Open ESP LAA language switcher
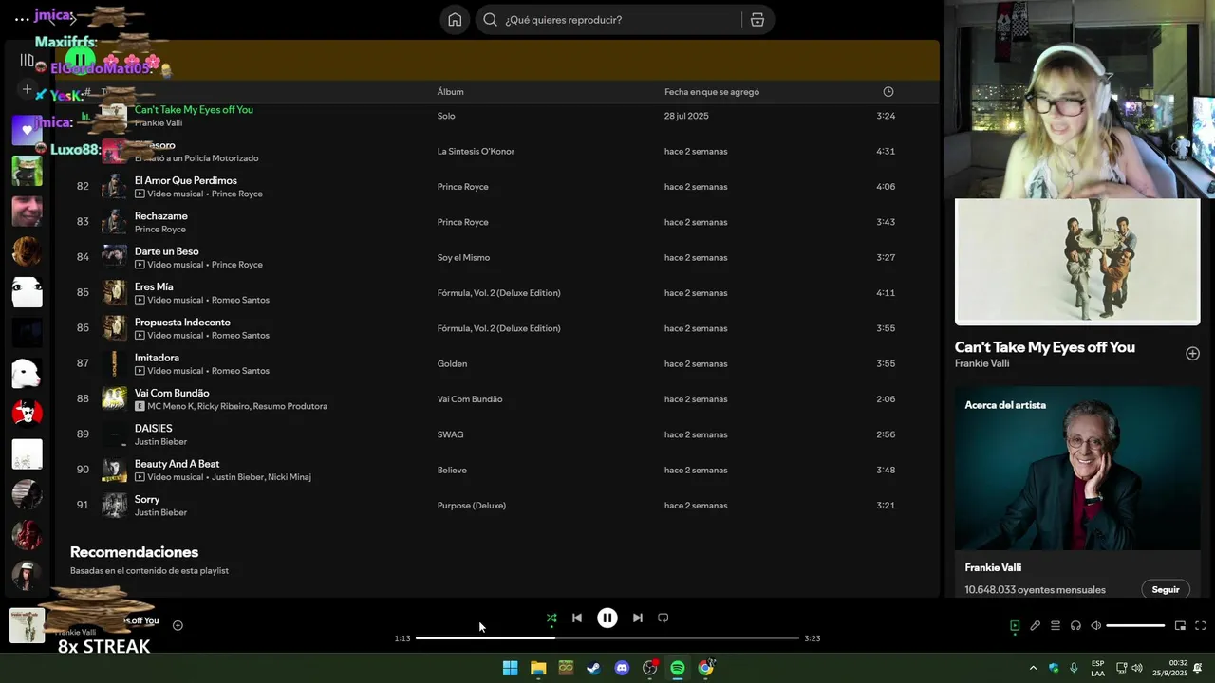This screenshot has height=683, width=1215. click(x=1097, y=668)
